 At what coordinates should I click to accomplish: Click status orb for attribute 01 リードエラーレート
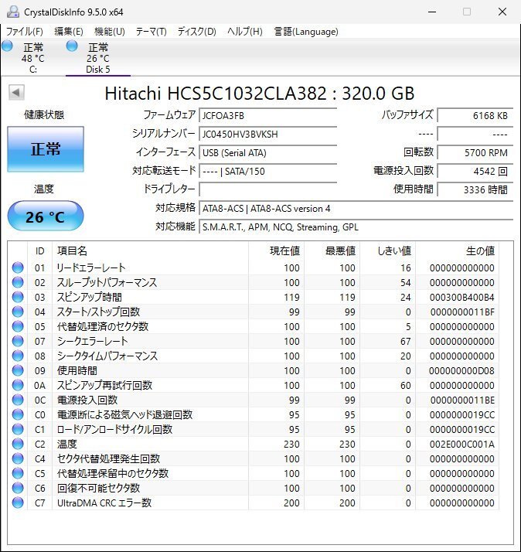(18, 267)
